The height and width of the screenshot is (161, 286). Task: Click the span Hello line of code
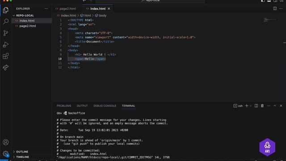(x=90, y=59)
